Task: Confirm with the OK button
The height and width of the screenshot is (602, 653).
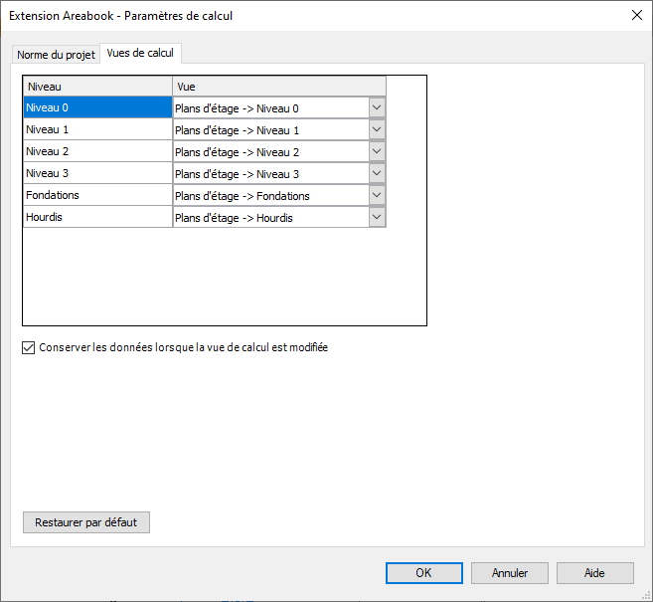Action: (423, 573)
